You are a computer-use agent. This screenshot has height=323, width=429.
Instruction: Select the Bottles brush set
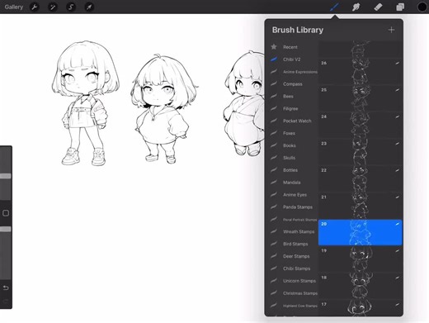click(x=294, y=170)
